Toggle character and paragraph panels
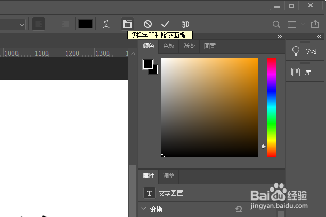The width and height of the screenshot is (326, 217). click(127, 24)
